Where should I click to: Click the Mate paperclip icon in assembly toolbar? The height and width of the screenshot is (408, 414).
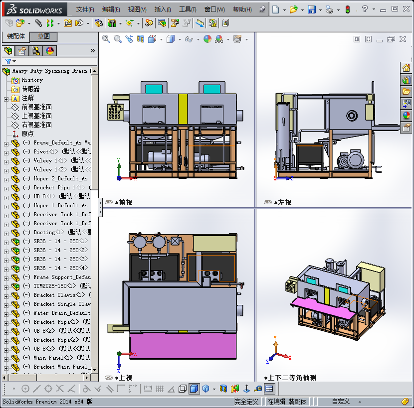38,23
